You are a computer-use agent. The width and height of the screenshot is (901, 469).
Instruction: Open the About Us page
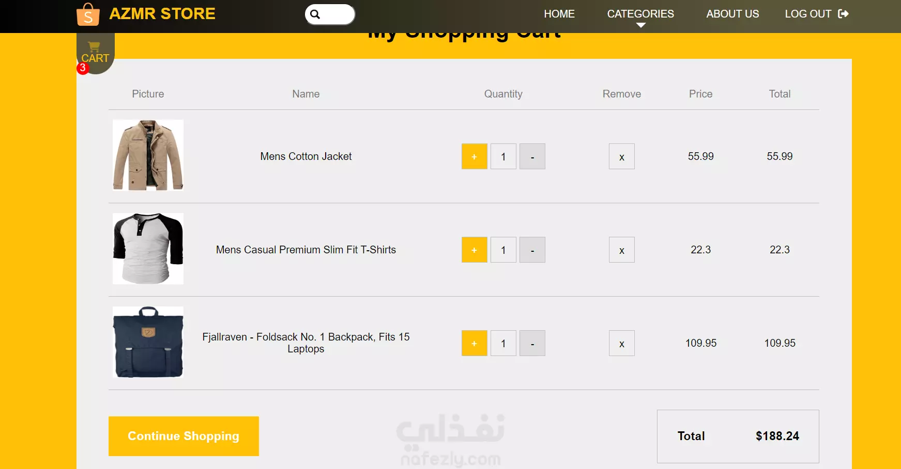pos(732,14)
